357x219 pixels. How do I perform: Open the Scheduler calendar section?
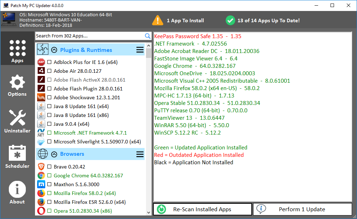tap(17, 156)
